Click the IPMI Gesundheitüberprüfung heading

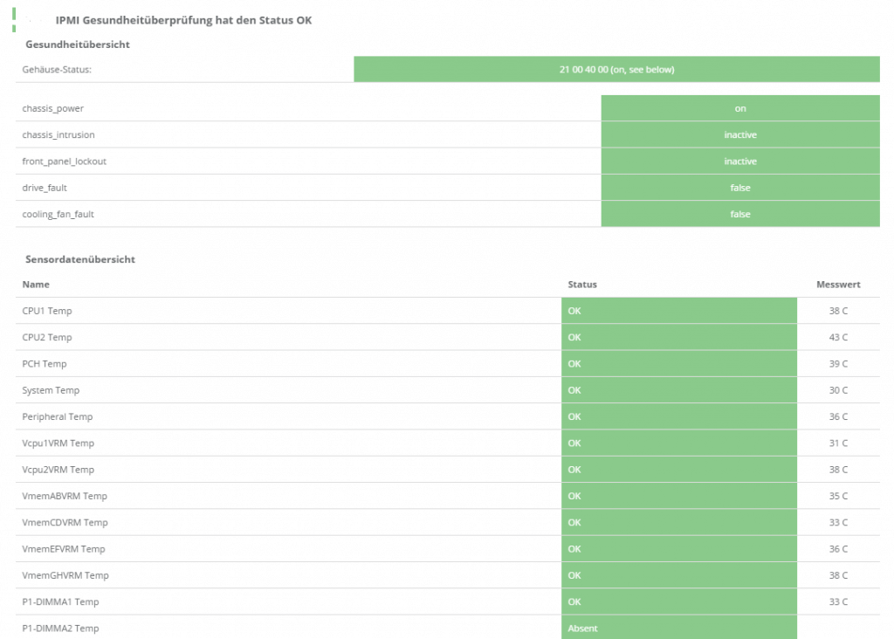click(x=183, y=19)
